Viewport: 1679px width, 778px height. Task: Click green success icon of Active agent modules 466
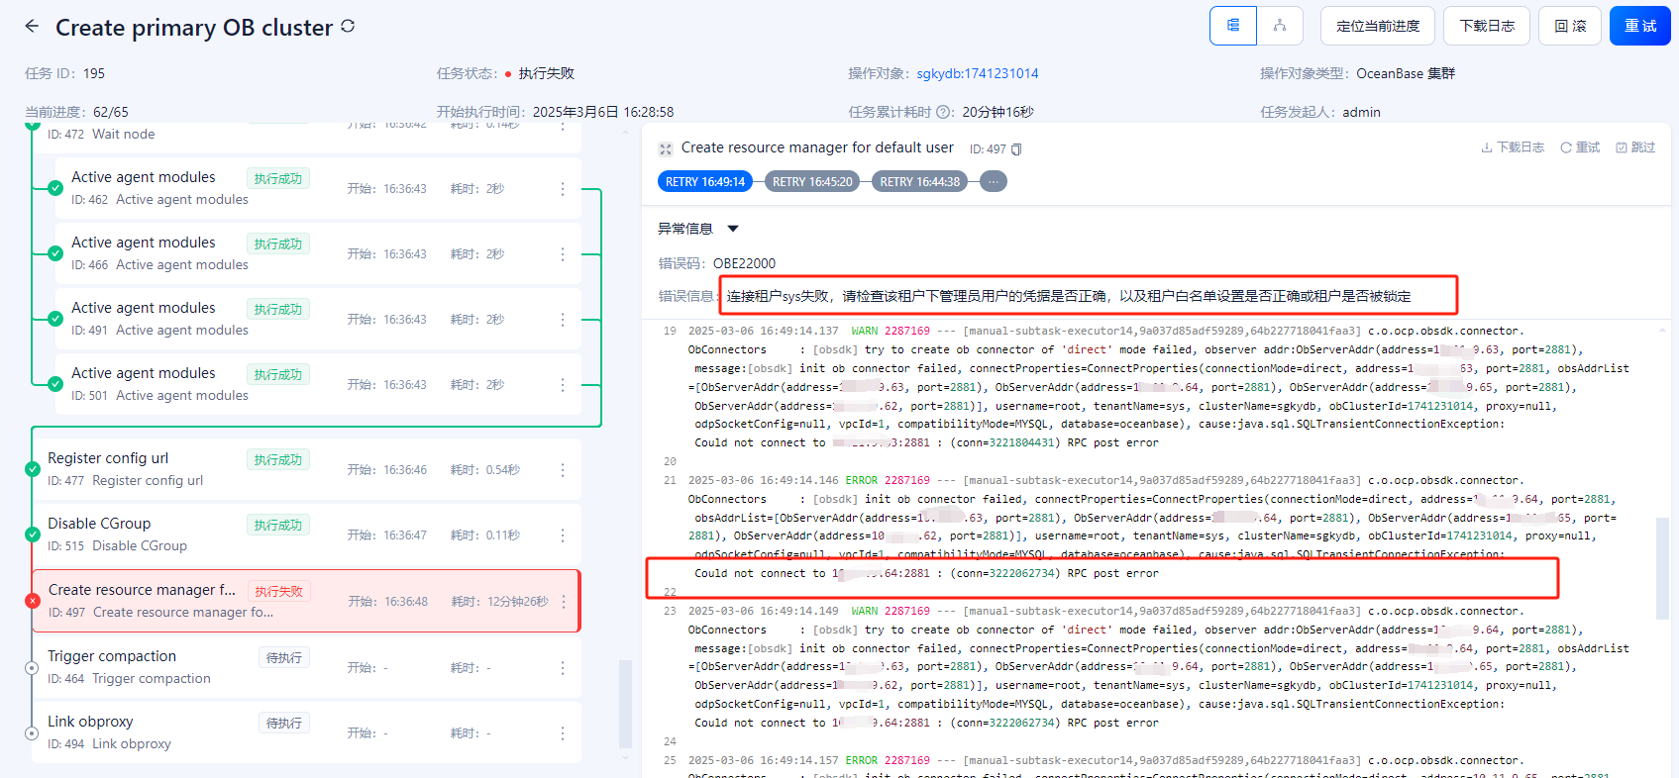pyautogui.click(x=55, y=253)
